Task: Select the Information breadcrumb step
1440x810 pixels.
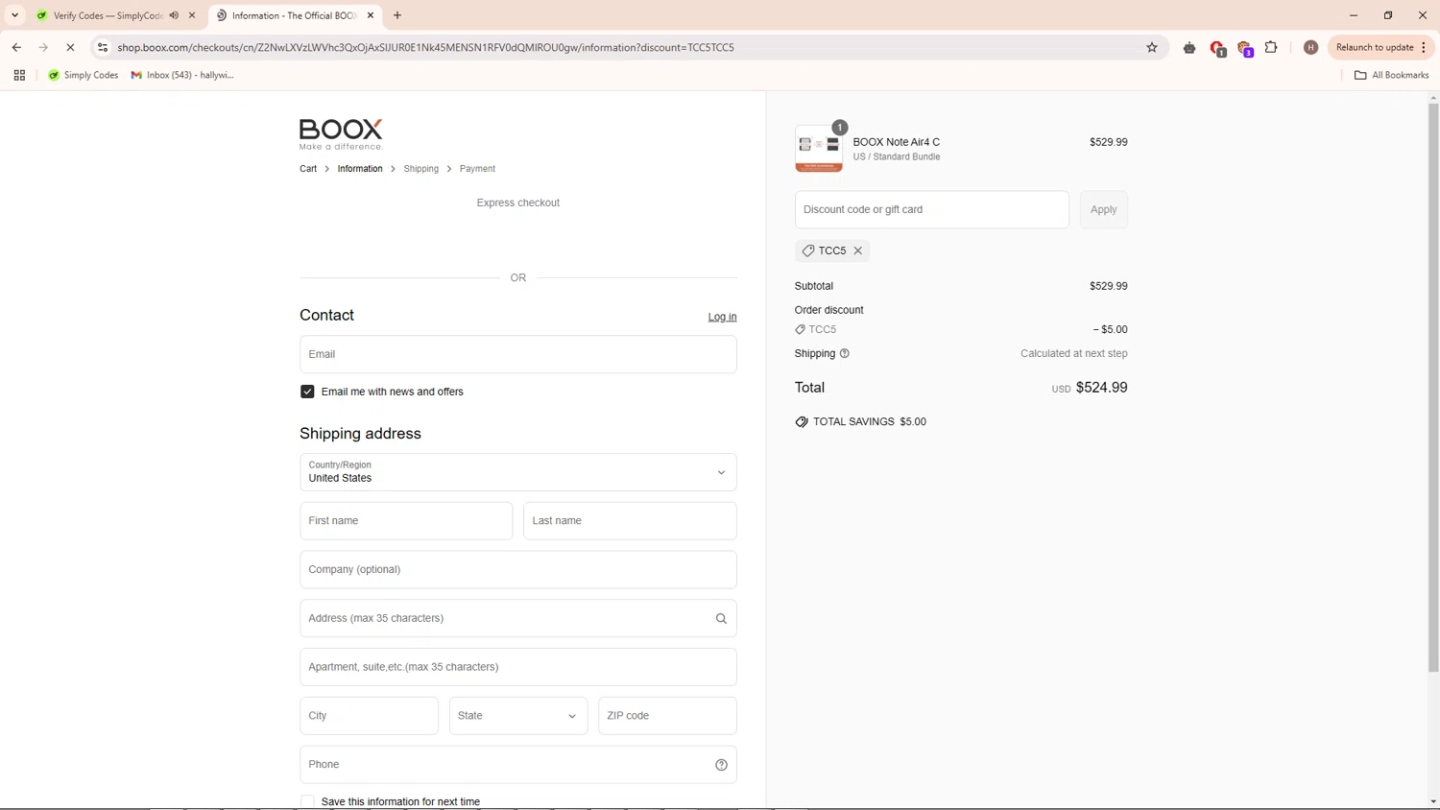Action: (x=360, y=169)
